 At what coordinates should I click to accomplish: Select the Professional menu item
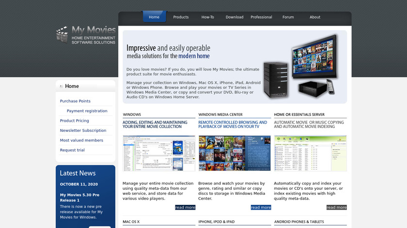coord(261,17)
